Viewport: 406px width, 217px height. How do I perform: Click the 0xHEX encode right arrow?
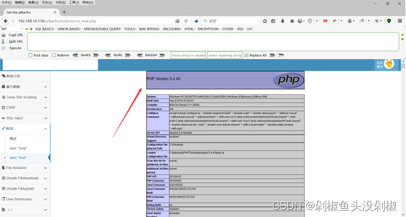pyautogui.click(x=96, y=55)
